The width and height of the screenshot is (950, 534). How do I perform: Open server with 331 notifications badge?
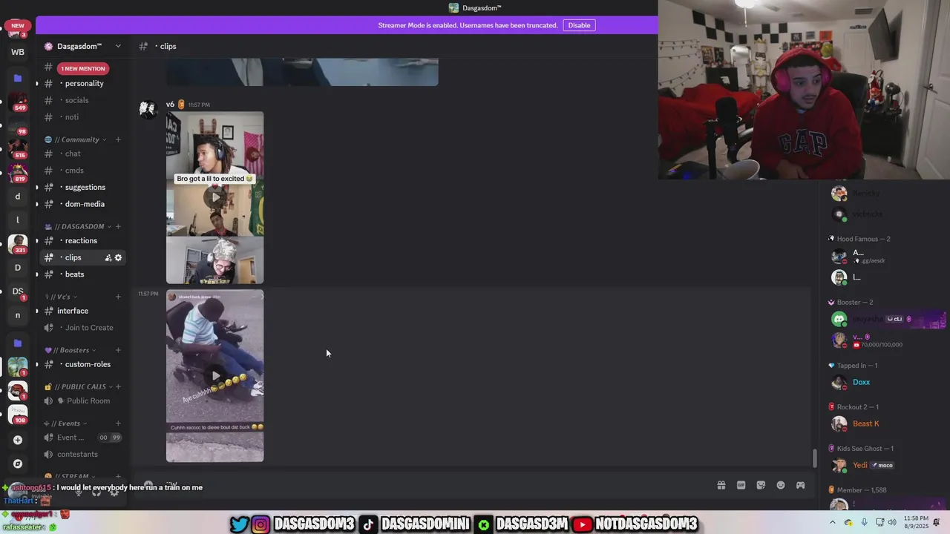point(18,244)
